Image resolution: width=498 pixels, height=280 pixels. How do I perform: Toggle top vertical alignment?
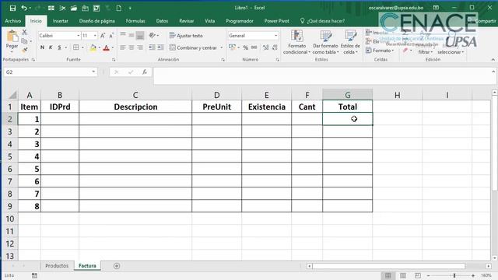click(123, 36)
